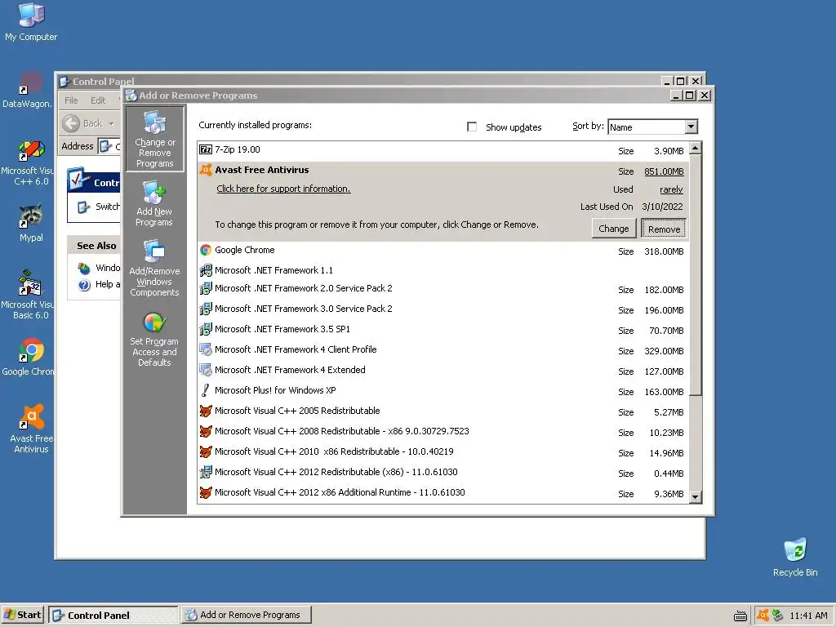The width and height of the screenshot is (836, 627).
Task: Click Visual C++ 2012 x86 Additional Runtime icon
Action: (x=205, y=492)
